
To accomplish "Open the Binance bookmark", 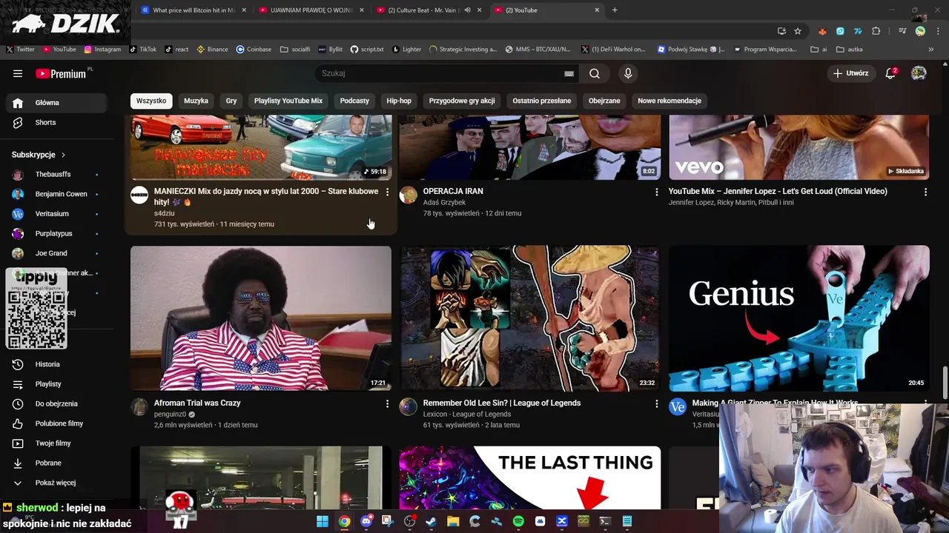I will 212,50.
